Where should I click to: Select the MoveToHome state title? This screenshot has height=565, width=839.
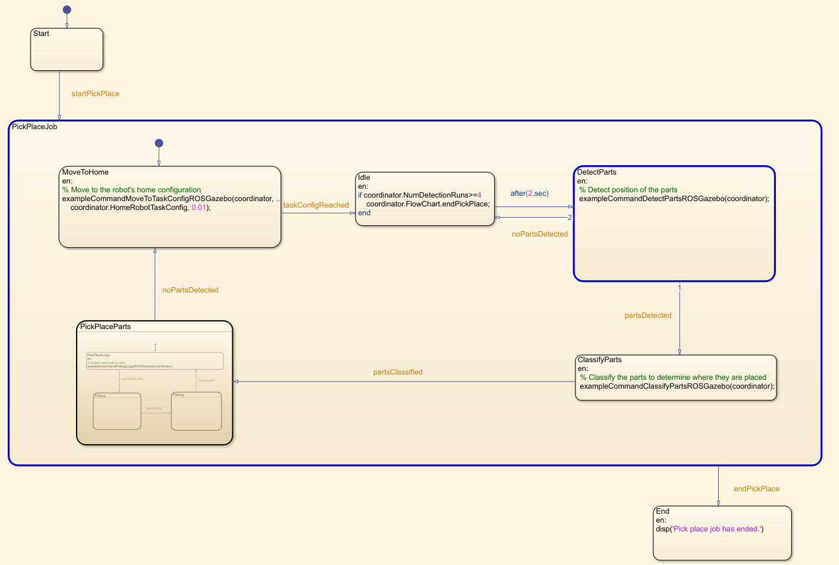tap(85, 172)
